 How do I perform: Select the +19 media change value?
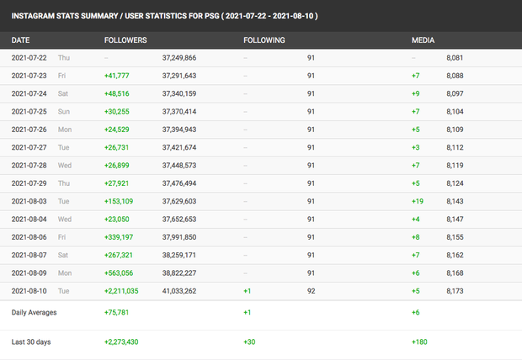pyautogui.click(x=418, y=201)
